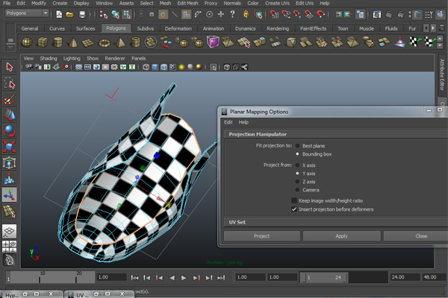Screen dimensions: 448x298
Task: Open the Polygons menu set dropdown
Action: click(x=27, y=13)
